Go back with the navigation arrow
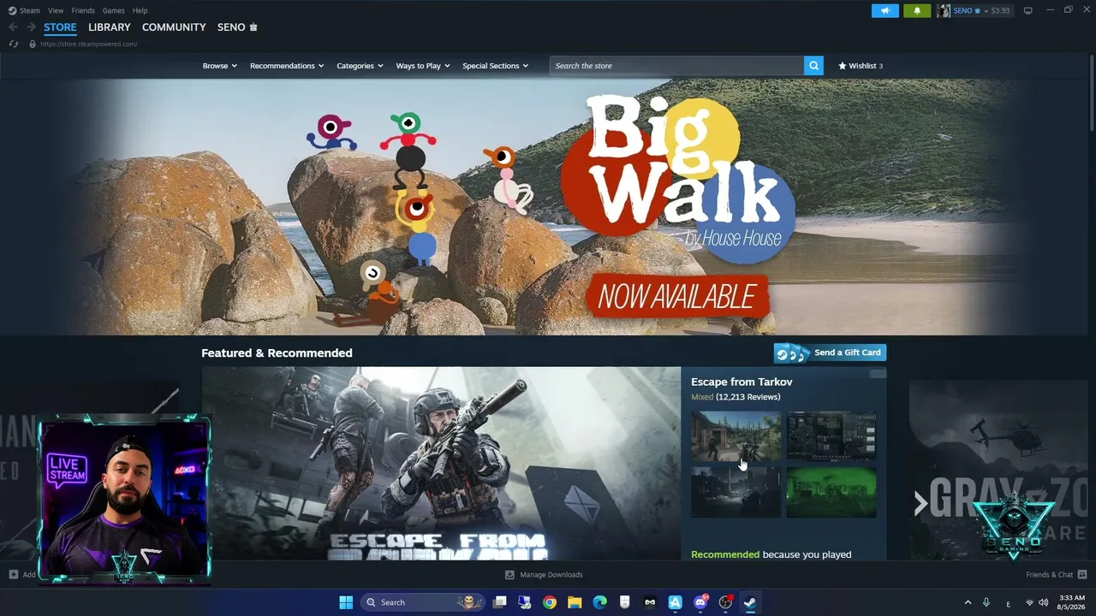The width and height of the screenshot is (1096, 616). [13, 27]
